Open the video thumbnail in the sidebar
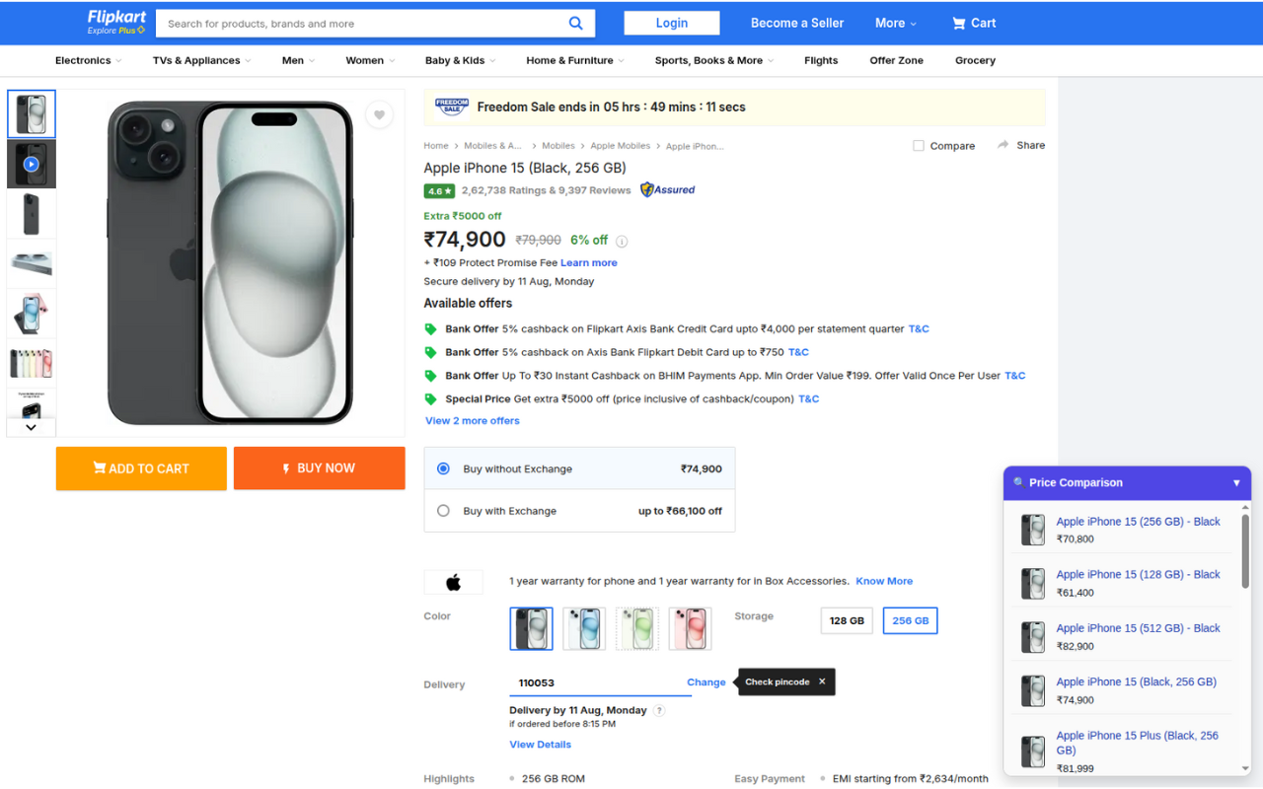The height and width of the screenshot is (789, 1263). coord(31,164)
